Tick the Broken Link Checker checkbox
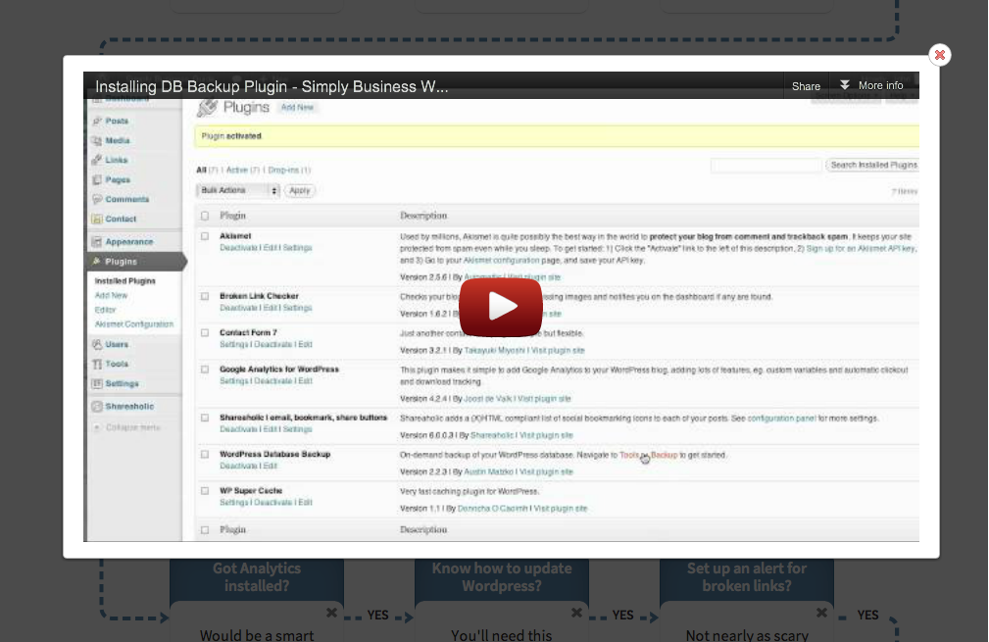 (x=205, y=296)
